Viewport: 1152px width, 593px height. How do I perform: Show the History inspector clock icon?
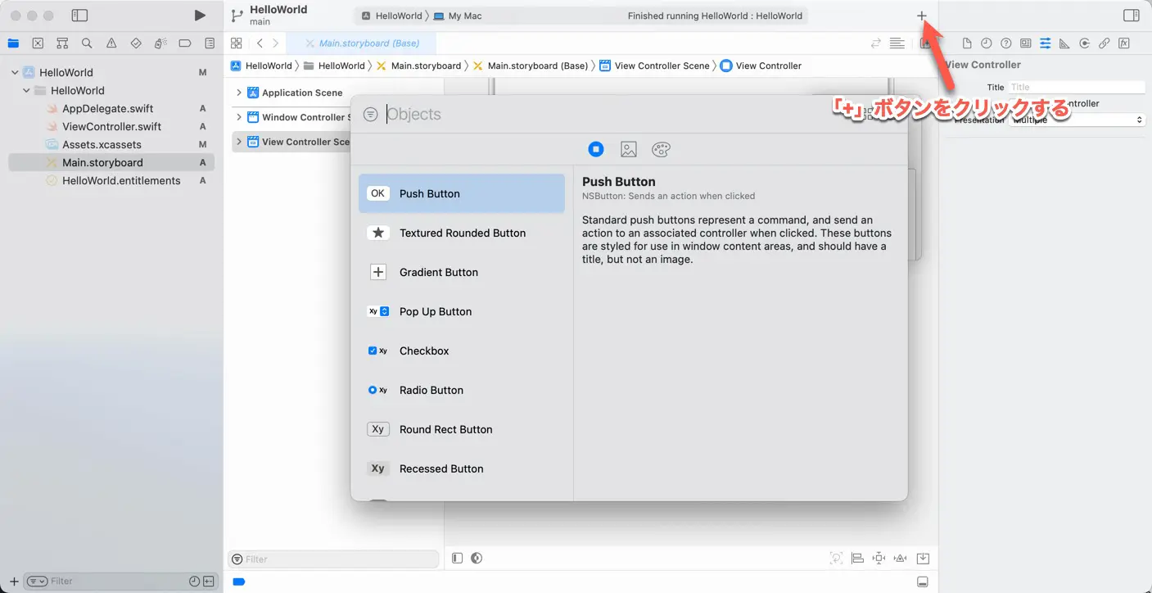(x=987, y=43)
